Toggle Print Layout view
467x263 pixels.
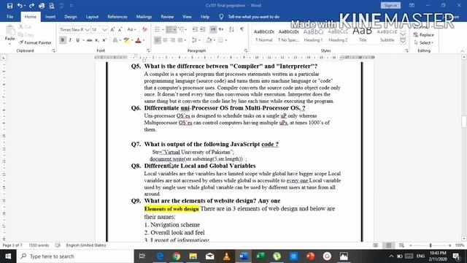point(389,245)
